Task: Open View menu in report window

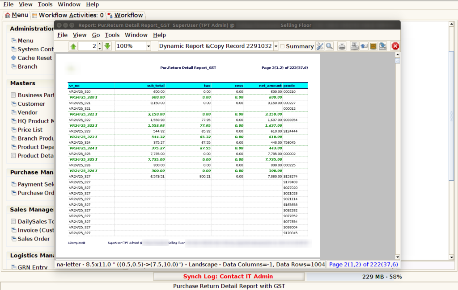Action: coord(80,35)
